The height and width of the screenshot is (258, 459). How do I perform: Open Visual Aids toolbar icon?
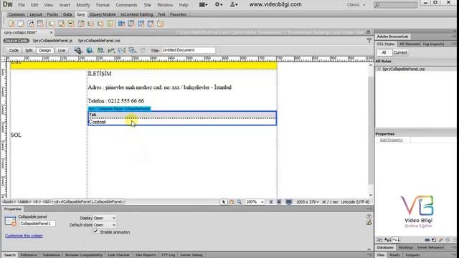click(133, 50)
